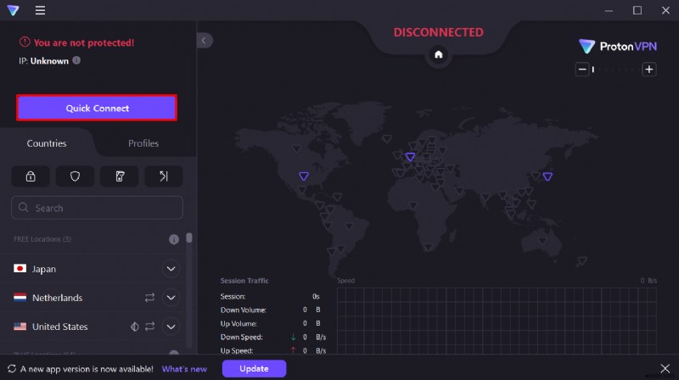Click the Tor onion icon for United States
The width and height of the screenshot is (679, 380).
click(135, 327)
